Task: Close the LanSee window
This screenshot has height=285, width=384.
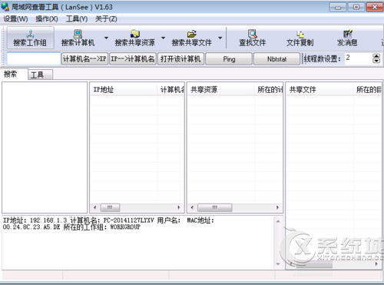Action: 375,7
